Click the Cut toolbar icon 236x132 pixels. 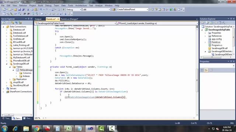coord(28,10)
